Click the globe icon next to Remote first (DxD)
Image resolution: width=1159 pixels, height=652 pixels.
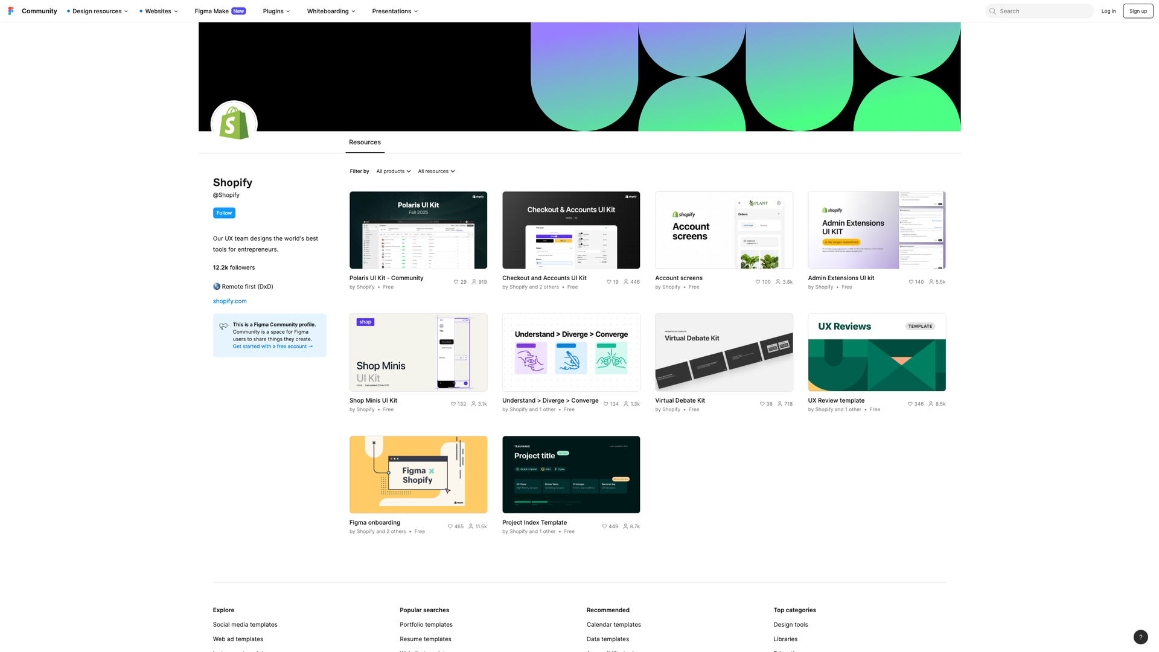pyautogui.click(x=216, y=286)
